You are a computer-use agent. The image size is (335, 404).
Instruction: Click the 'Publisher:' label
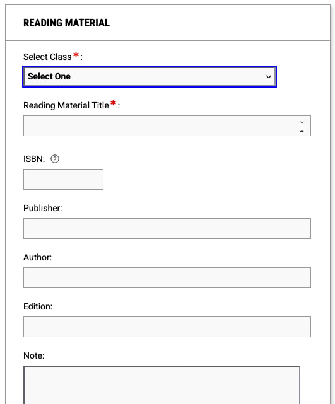point(43,208)
